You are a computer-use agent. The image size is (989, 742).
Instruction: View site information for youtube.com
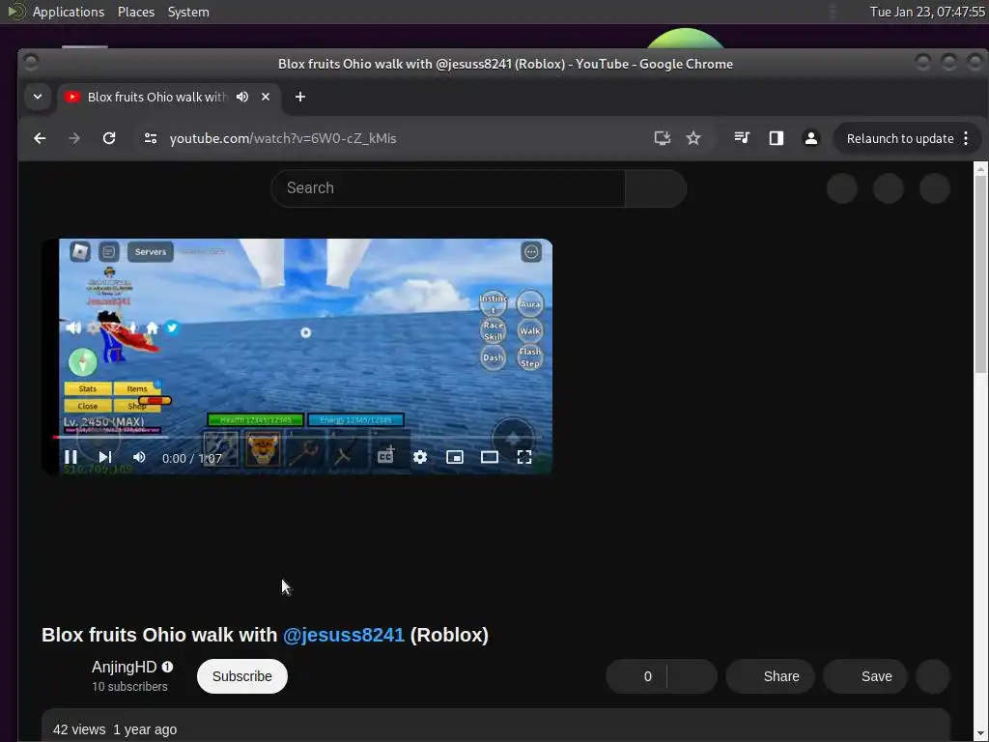click(150, 138)
